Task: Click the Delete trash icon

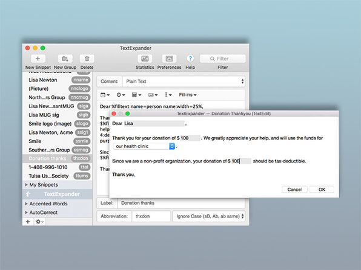Action: 87,59
